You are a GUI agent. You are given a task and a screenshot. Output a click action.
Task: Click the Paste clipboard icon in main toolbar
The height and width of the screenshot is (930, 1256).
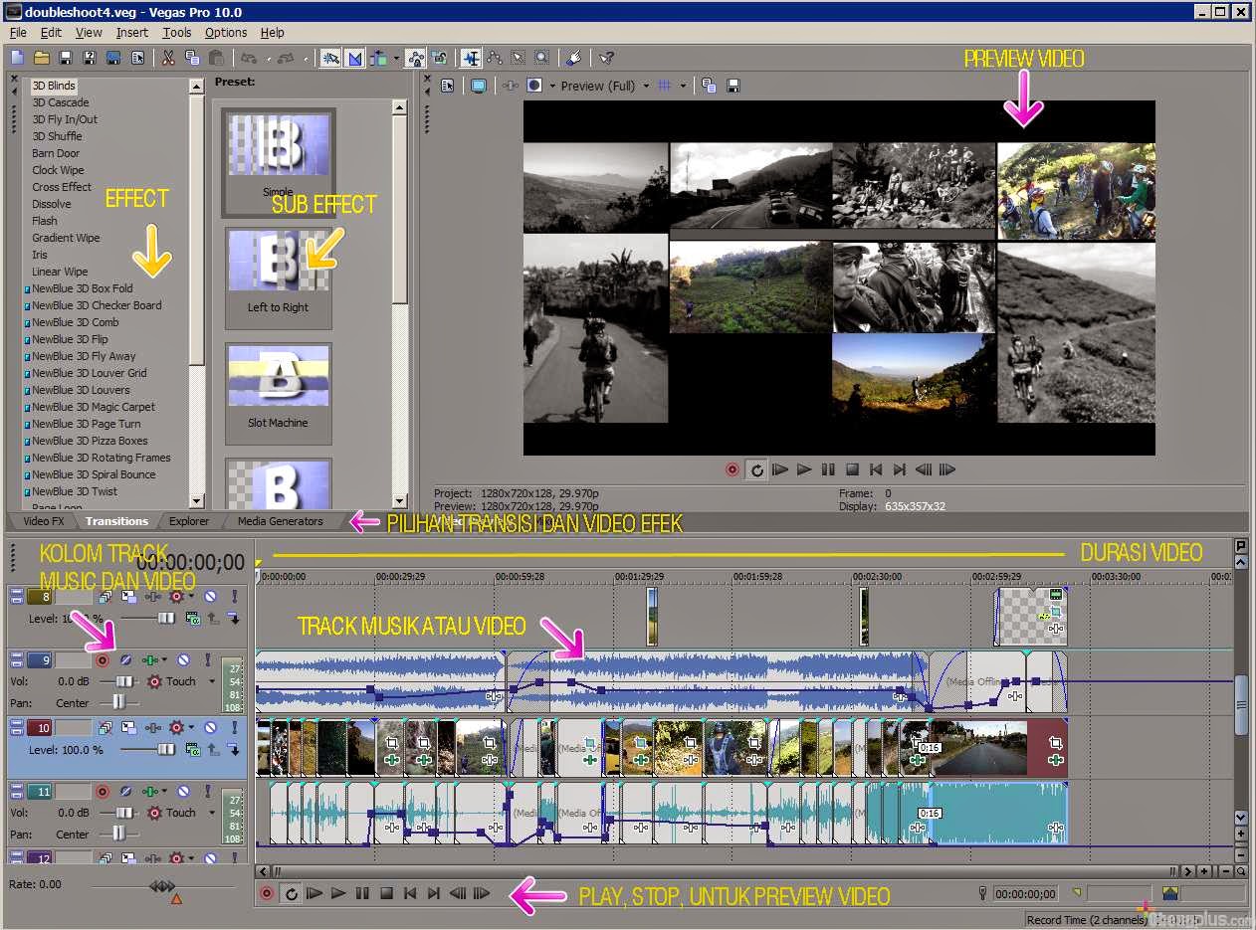pyautogui.click(x=216, y=58)
